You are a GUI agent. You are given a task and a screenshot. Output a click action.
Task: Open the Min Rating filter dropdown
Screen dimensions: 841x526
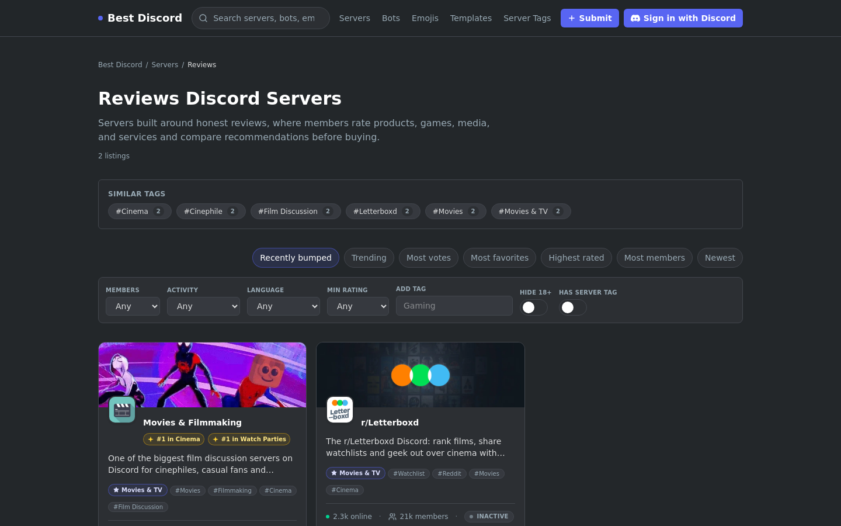click(358, 306)
